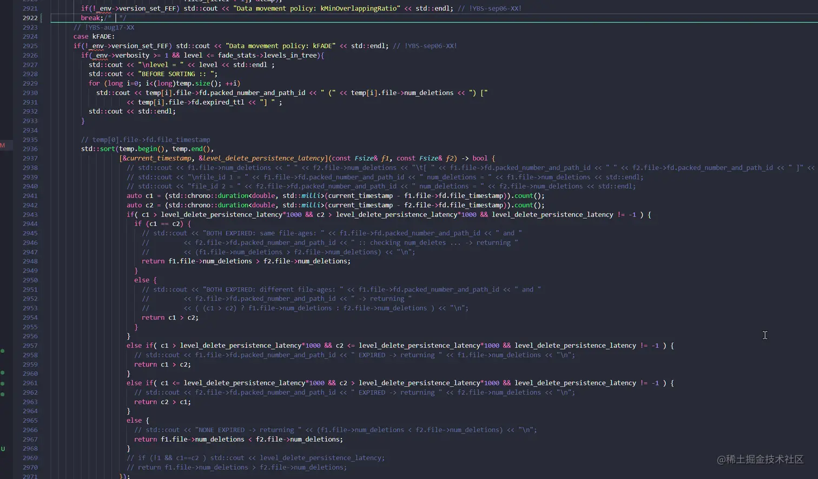Viewport: 818px width, 479px height.
Task: Click the 'case kFADE:' label
Action: (x=94, y=37)
